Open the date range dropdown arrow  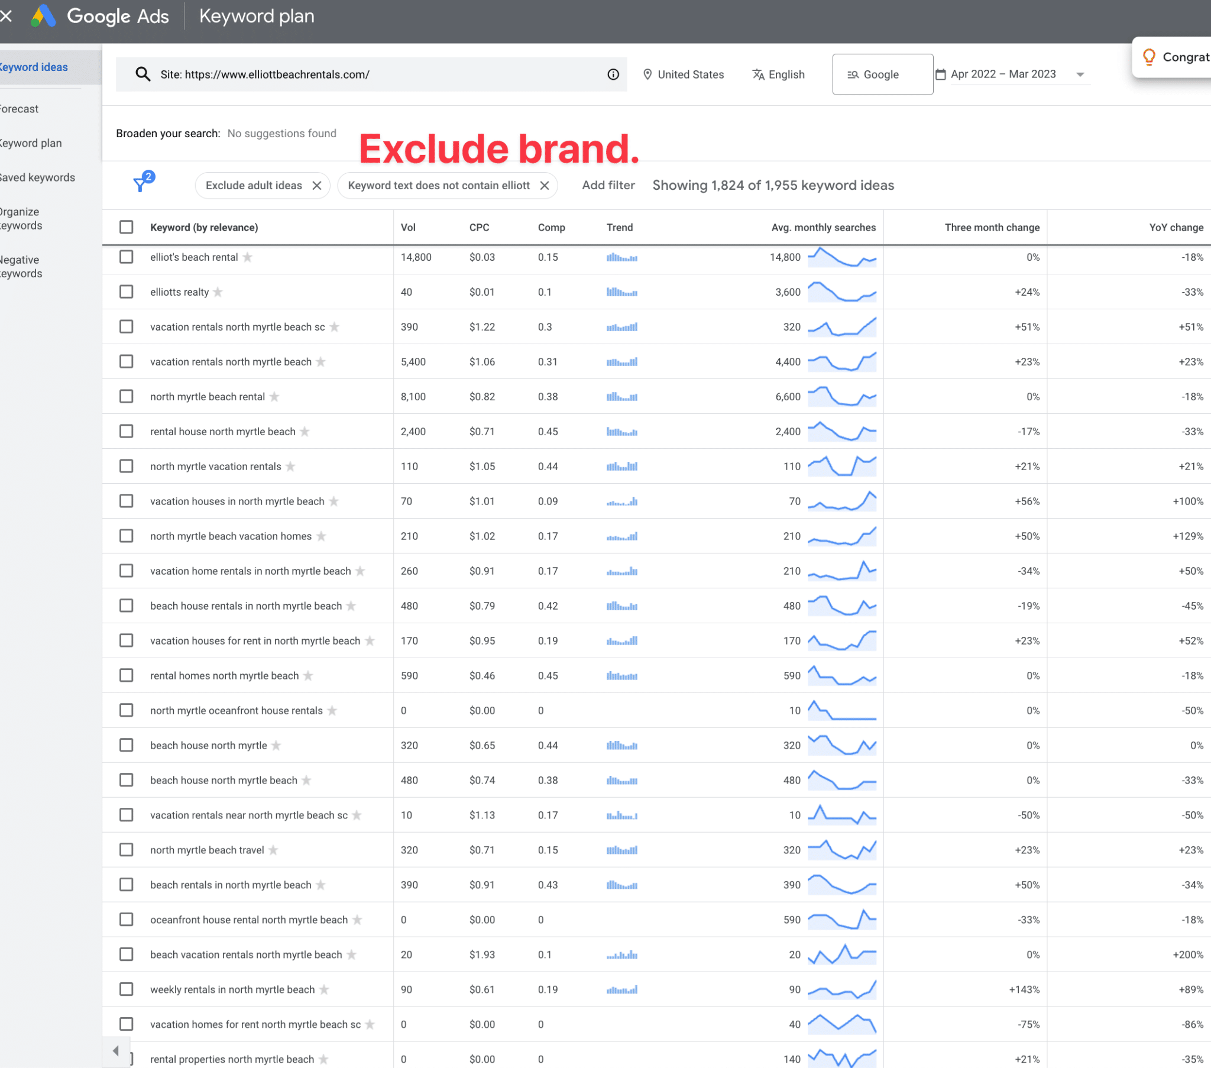1080,75
